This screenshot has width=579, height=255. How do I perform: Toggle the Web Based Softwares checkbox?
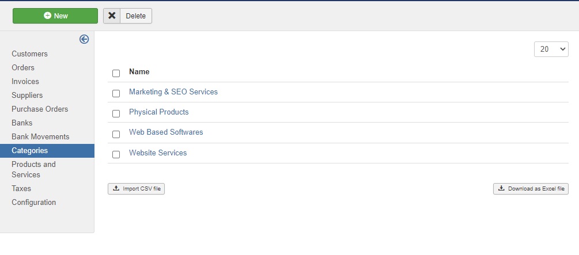[x=116, y=134]
